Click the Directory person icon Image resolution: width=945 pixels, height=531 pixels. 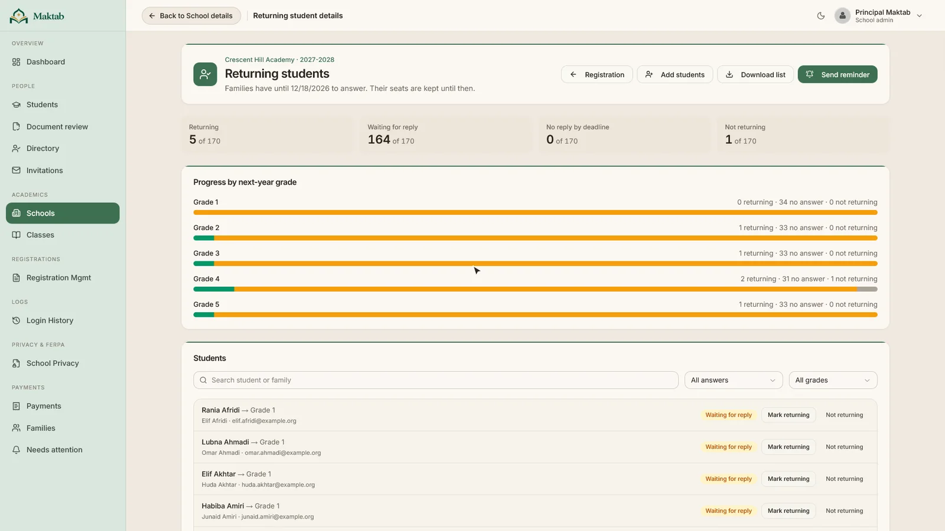coord(17,149)
